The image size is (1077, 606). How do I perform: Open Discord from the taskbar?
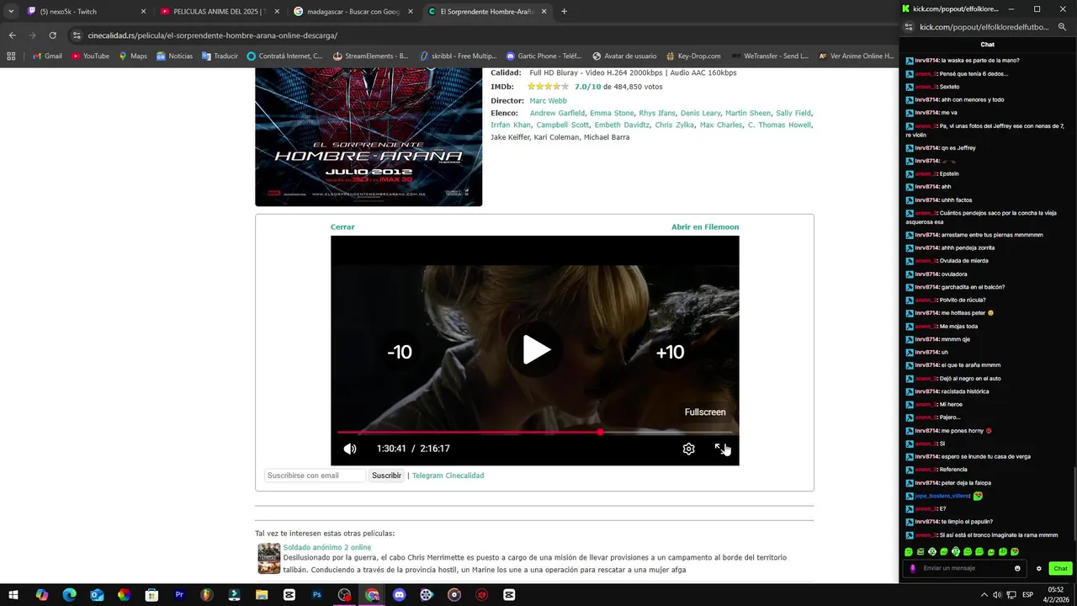point(400,594)
